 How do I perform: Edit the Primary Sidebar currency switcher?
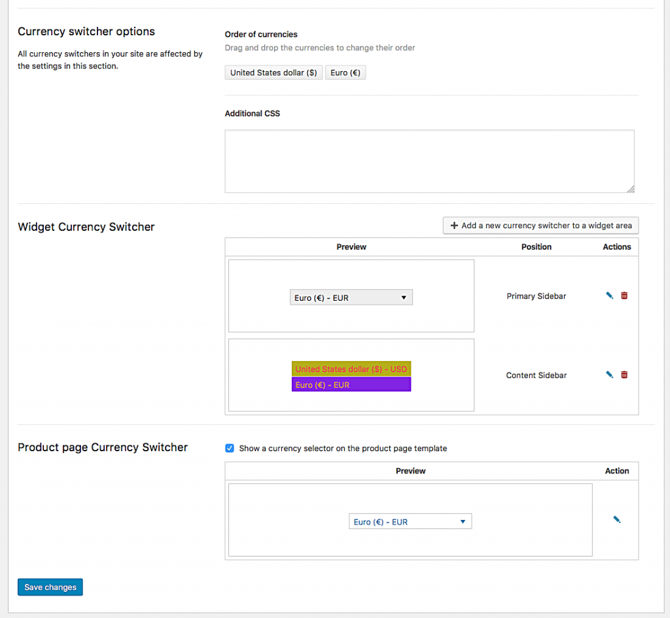point(609,296)
